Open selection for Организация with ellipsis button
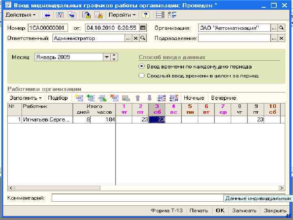 [274, 28]
